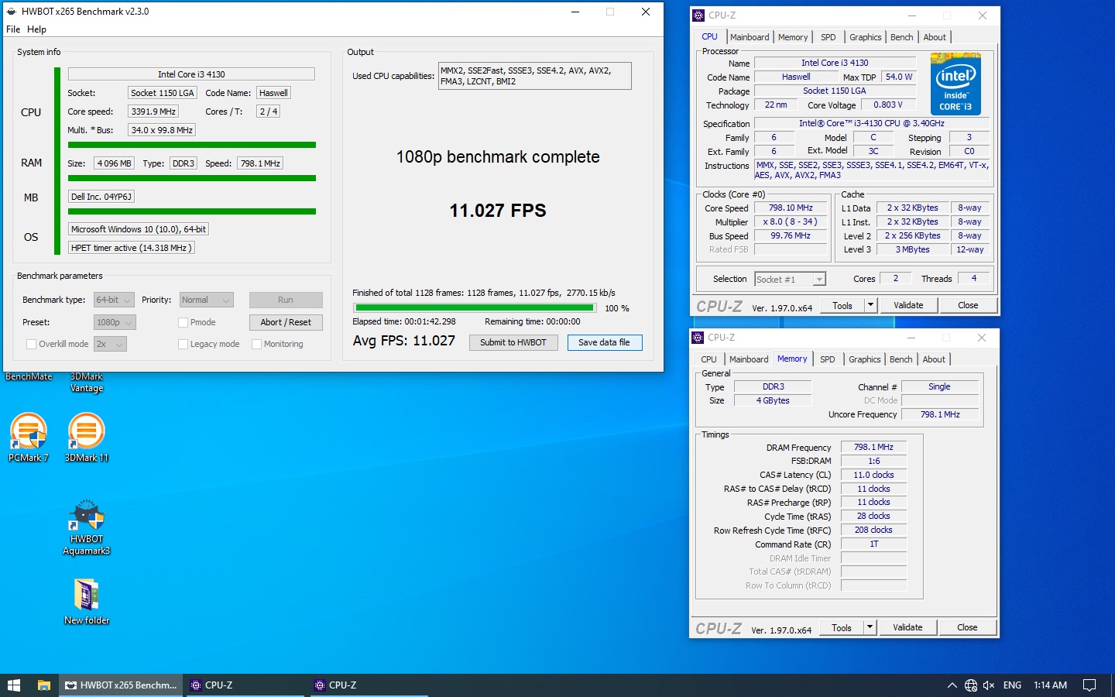Open the Priority Normal dropdown
Viewport: 1115px width, 697px height.
point(206,300)
